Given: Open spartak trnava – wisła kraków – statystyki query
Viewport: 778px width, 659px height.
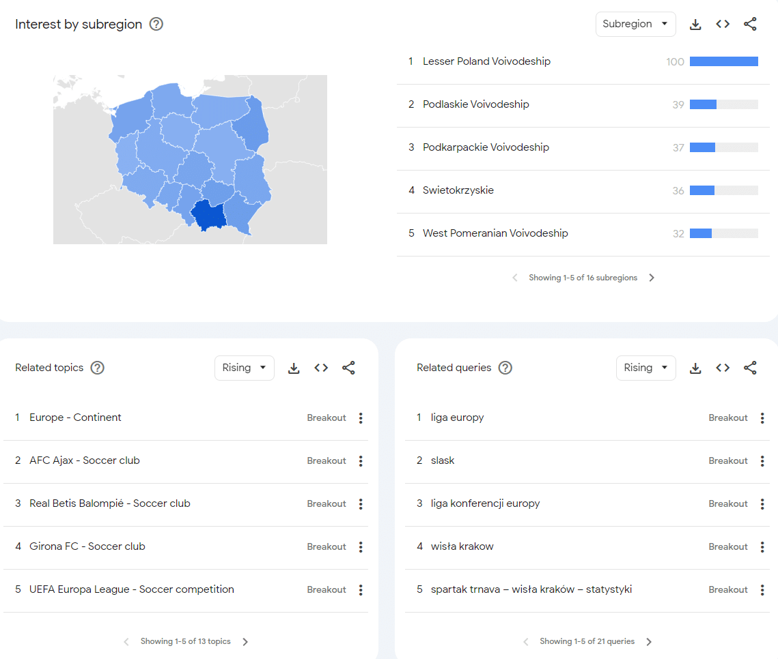Looking at the screenshot, I should (531, 589).
